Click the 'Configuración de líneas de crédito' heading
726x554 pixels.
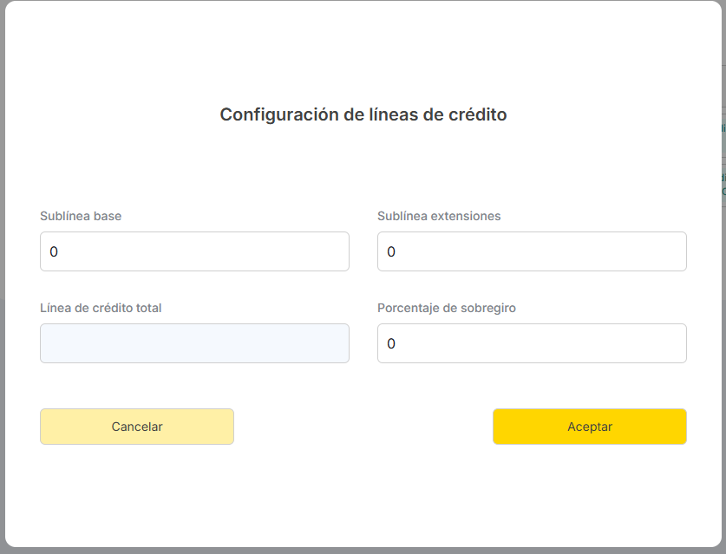point(363,114)
